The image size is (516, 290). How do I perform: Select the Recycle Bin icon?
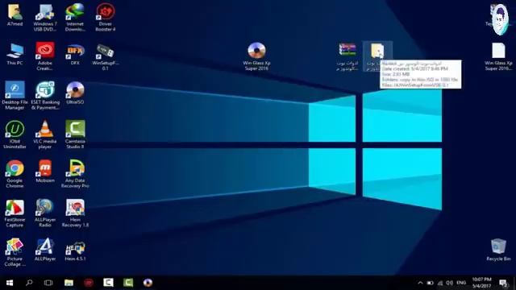(498, 246)
